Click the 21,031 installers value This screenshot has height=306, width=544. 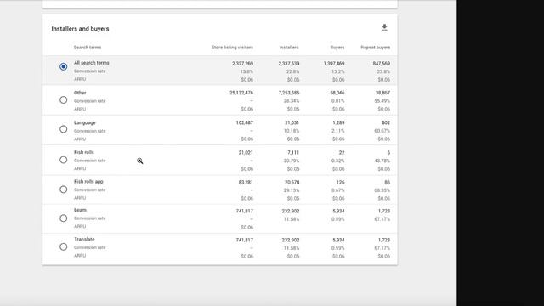tap(292, 122)
